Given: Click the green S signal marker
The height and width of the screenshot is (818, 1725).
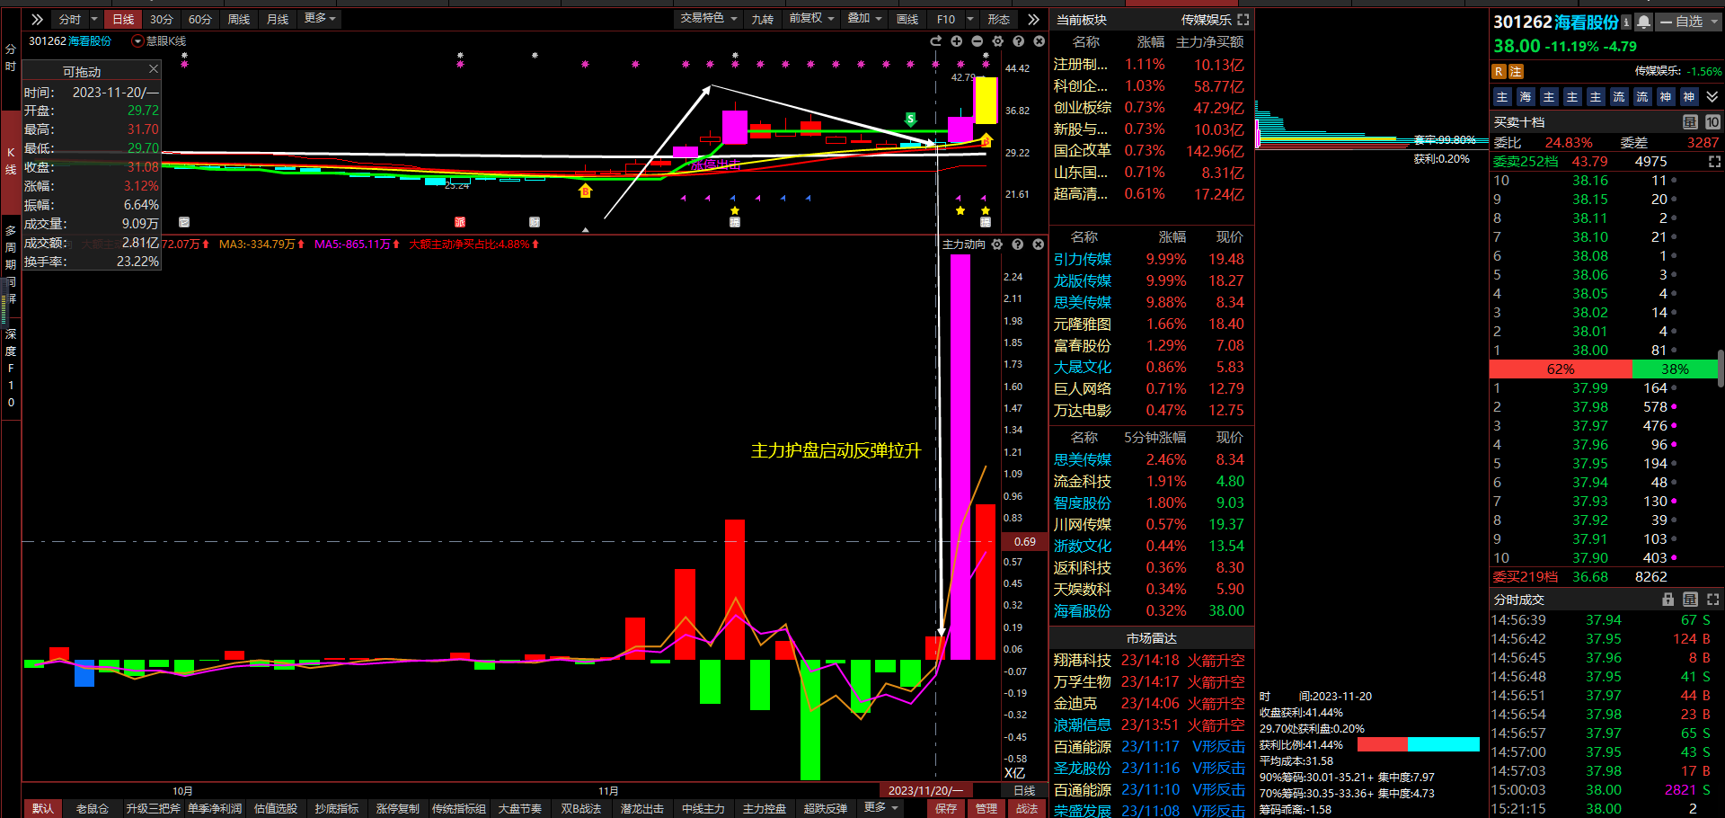Looking at the screenshot, I should [x=911, y=119].
